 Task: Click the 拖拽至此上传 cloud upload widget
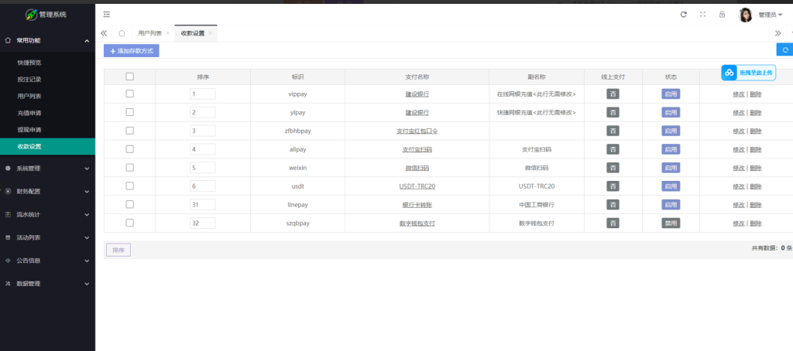coord(749,73)
